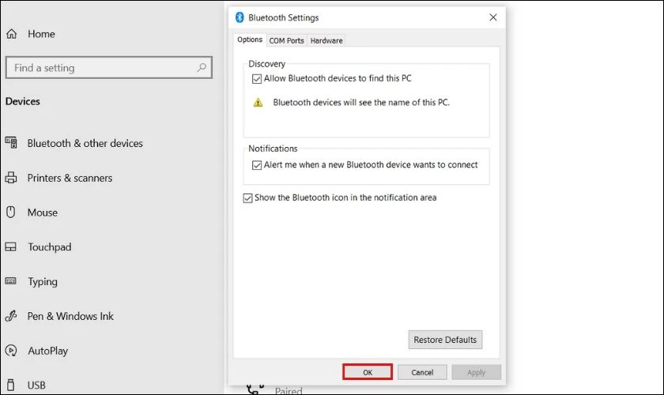Click the search magnifier icon in Find a setting
The image size is (664, 395).
pos(202,67)
